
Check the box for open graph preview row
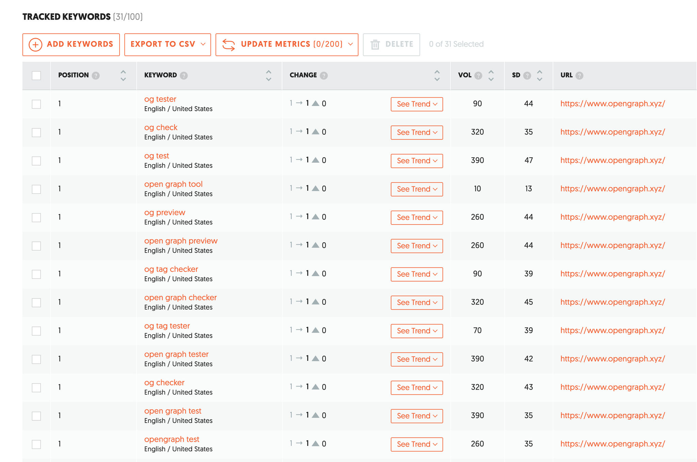[36, 246]
